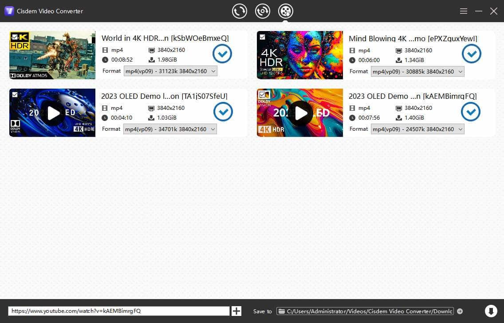The image size is (504, 323).
Task: Click the clock icon next to 00:07:56
Action: [352, 118]
